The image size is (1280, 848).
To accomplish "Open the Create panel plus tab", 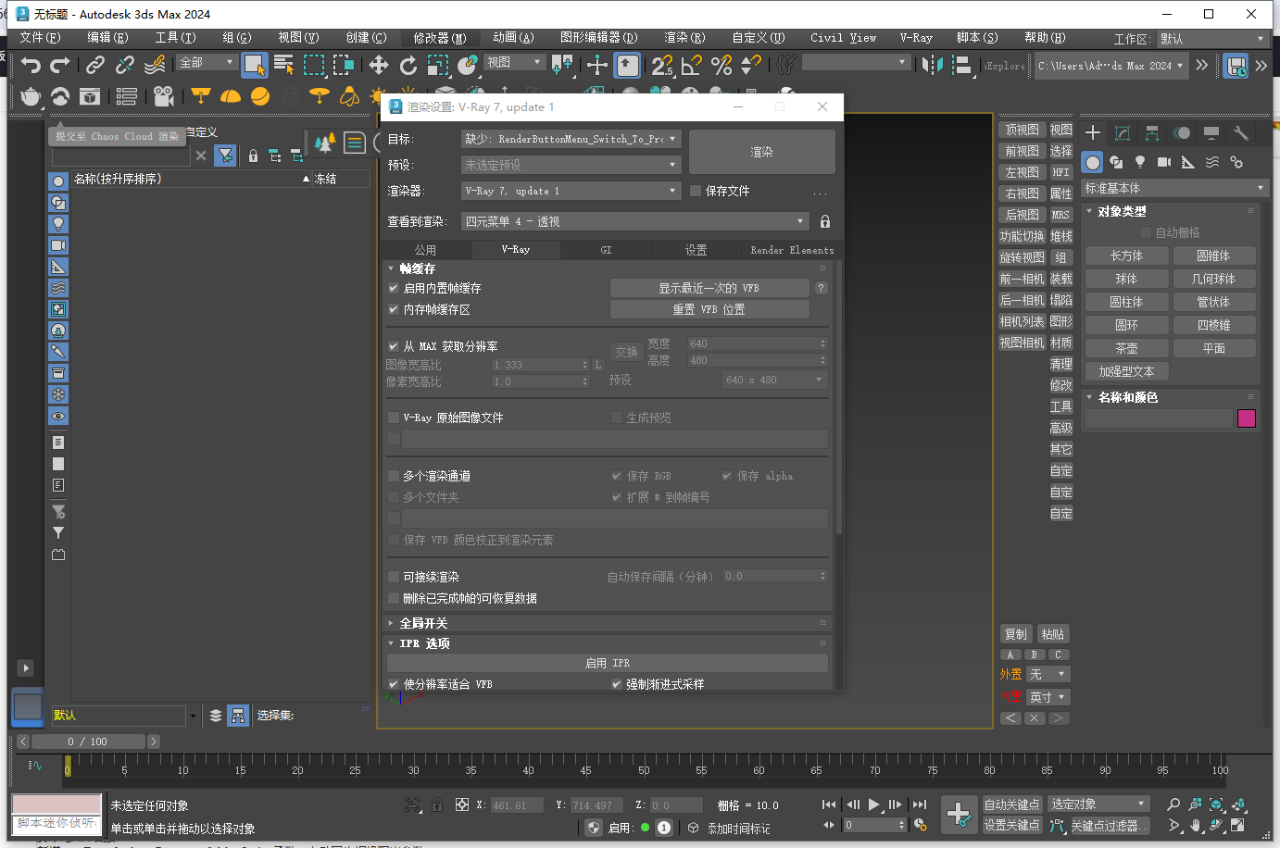I will point(1093,133).
